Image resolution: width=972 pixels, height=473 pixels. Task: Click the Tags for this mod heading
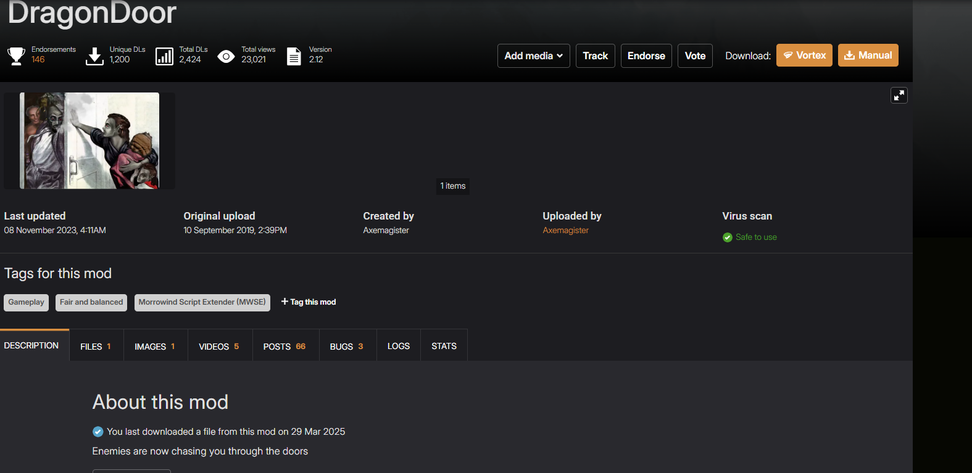tap(58, 273)
